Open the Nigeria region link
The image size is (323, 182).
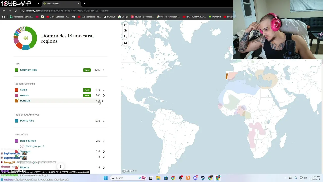[x=24, y=167]
